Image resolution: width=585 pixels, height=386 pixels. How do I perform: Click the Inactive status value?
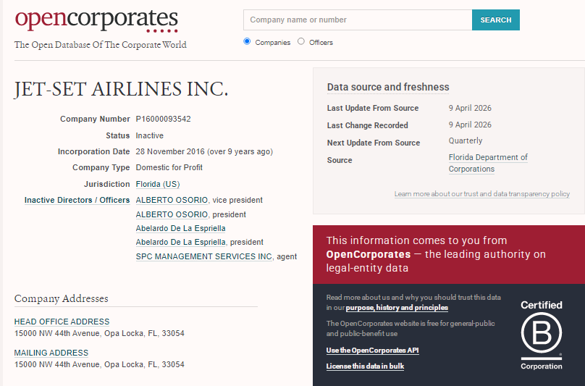tap(150, 135)
